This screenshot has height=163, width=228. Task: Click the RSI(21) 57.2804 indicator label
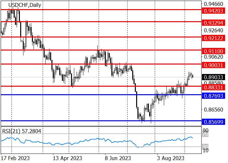pos(21,131)
